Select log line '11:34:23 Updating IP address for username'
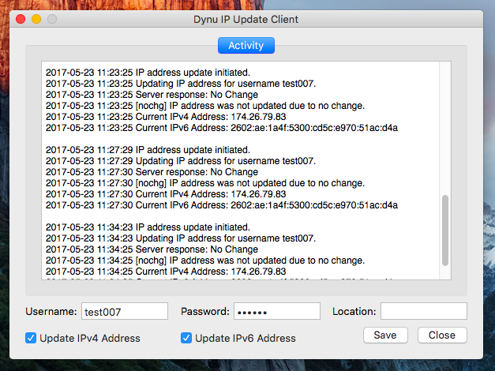The height and width of the screenshot is (371, 495). click(x=181, y=238)
